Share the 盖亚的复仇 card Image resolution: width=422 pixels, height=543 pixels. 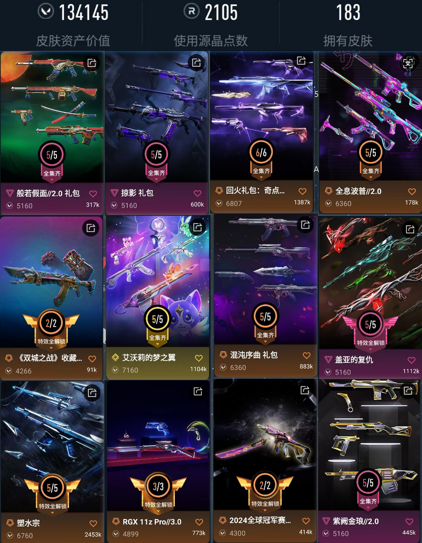point(410,229)
